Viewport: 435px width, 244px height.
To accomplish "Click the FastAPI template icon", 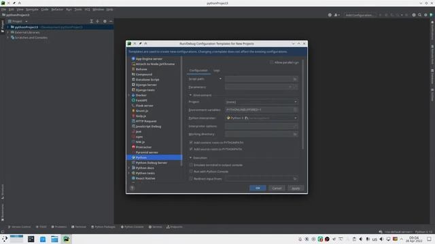I will point(133,100).
